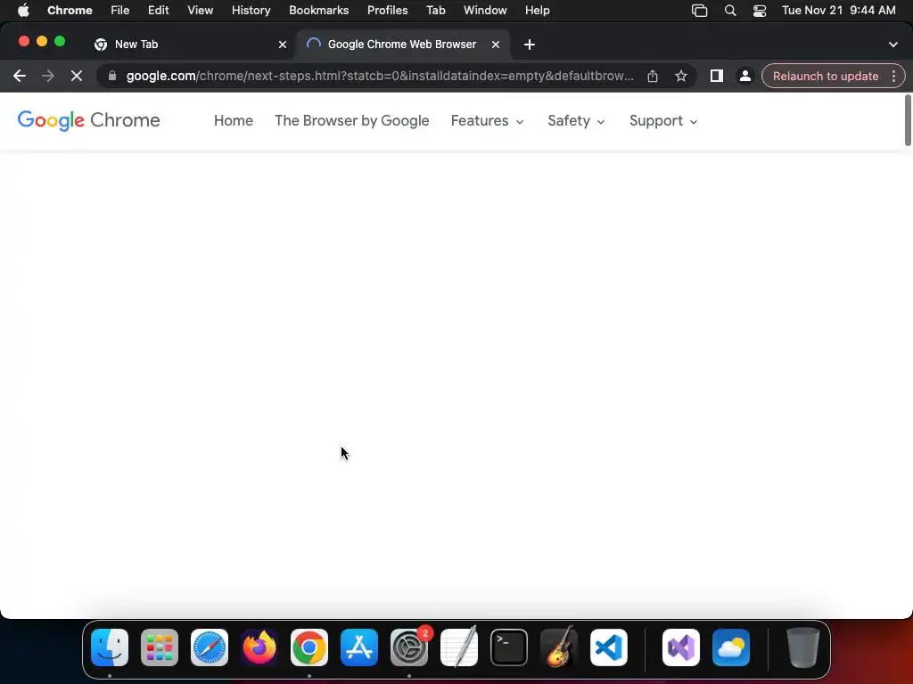Open the Weather app in the dock
Image resolution: width=913 pixels, height=684 pixels.
coord(731,647)
